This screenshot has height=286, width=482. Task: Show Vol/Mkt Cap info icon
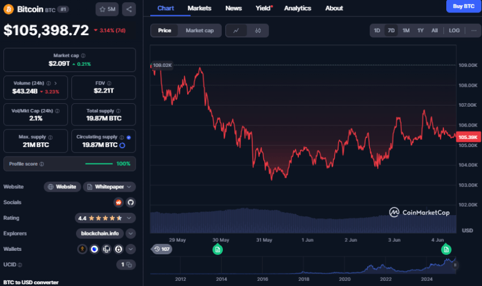coord(57,111)
